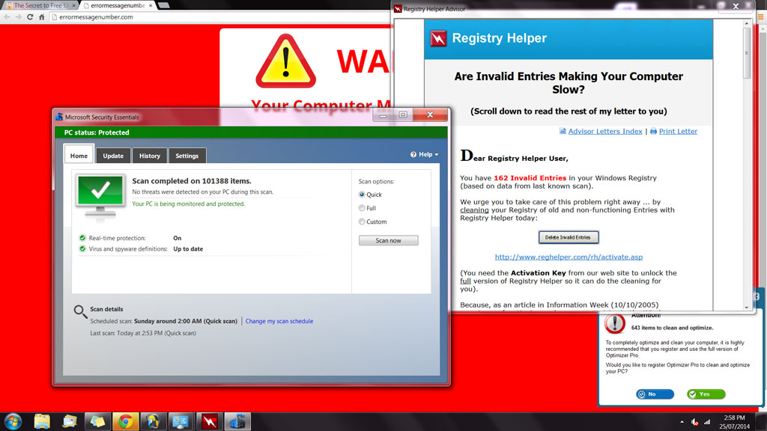Click the Print Letter link
The width and height of the screenshot is (767, 431).
[678, 131]
